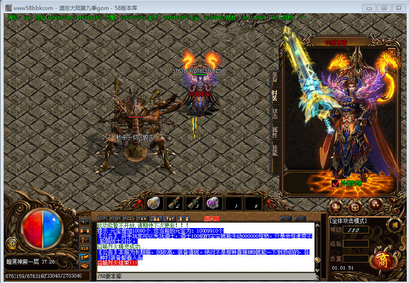
Task: Use the rolled scroll in quick slot 2
Action: click(x=175, y=203)
